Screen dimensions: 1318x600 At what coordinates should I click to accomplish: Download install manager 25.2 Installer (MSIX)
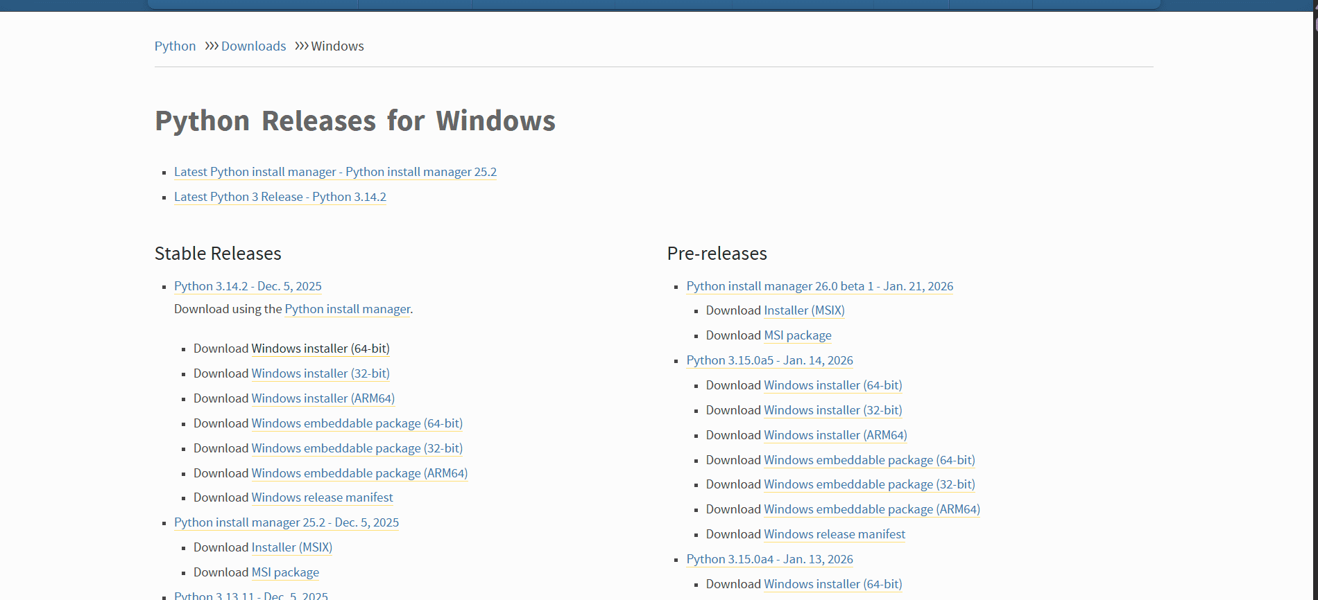pos(291,547)
